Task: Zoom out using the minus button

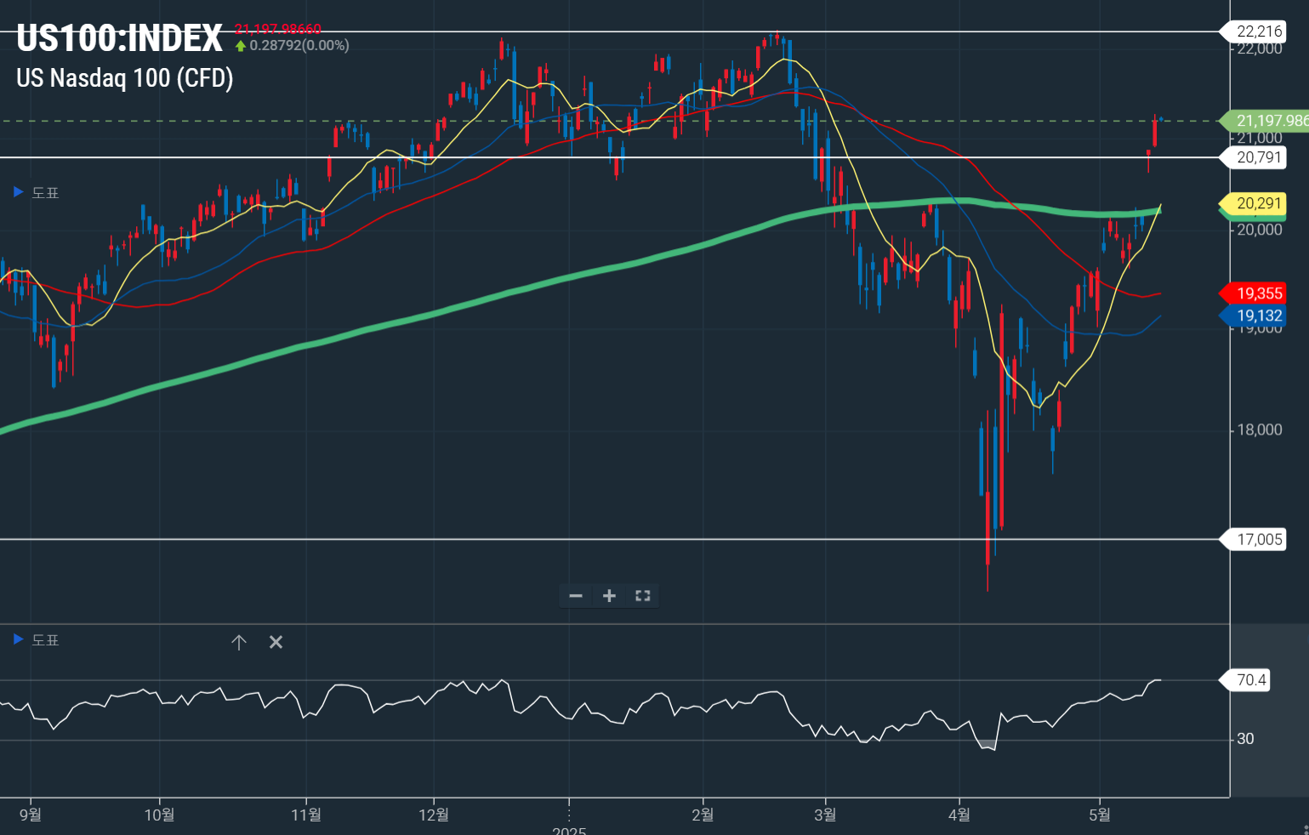Action: (x=576, y=596)
